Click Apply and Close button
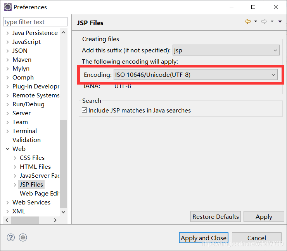This screenshot has height=251, width=287. tap(204, 238)
